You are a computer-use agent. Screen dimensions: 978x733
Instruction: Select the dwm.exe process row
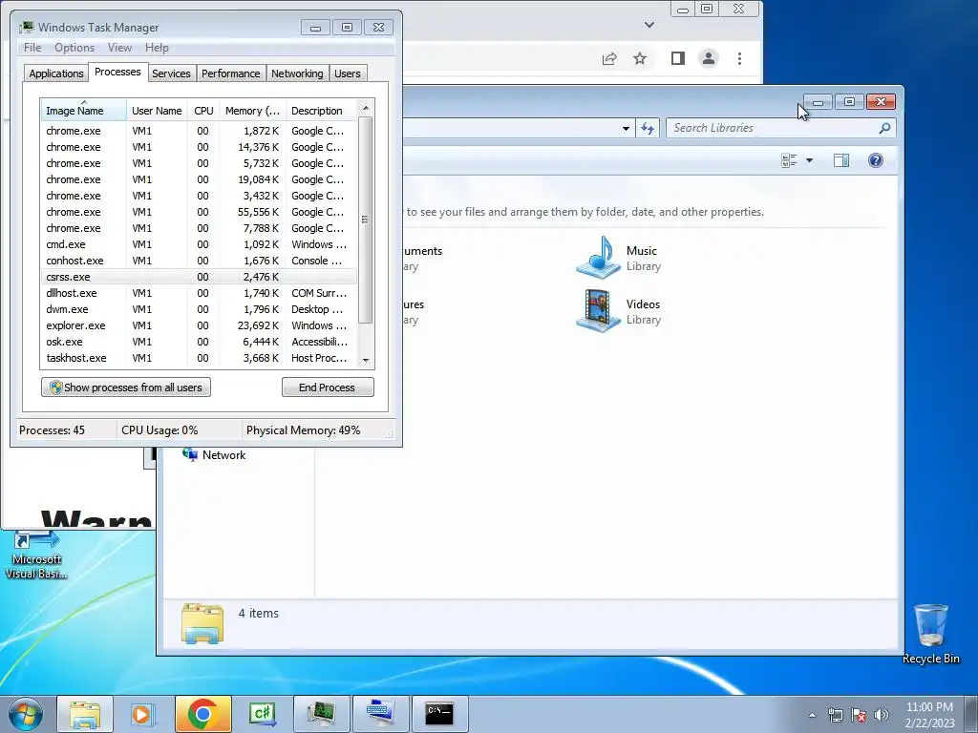coord(199,309)
